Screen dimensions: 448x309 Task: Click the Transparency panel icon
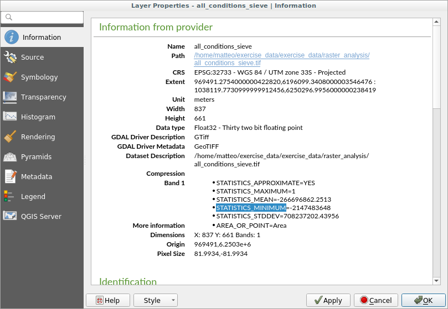[x=11, y=97]
